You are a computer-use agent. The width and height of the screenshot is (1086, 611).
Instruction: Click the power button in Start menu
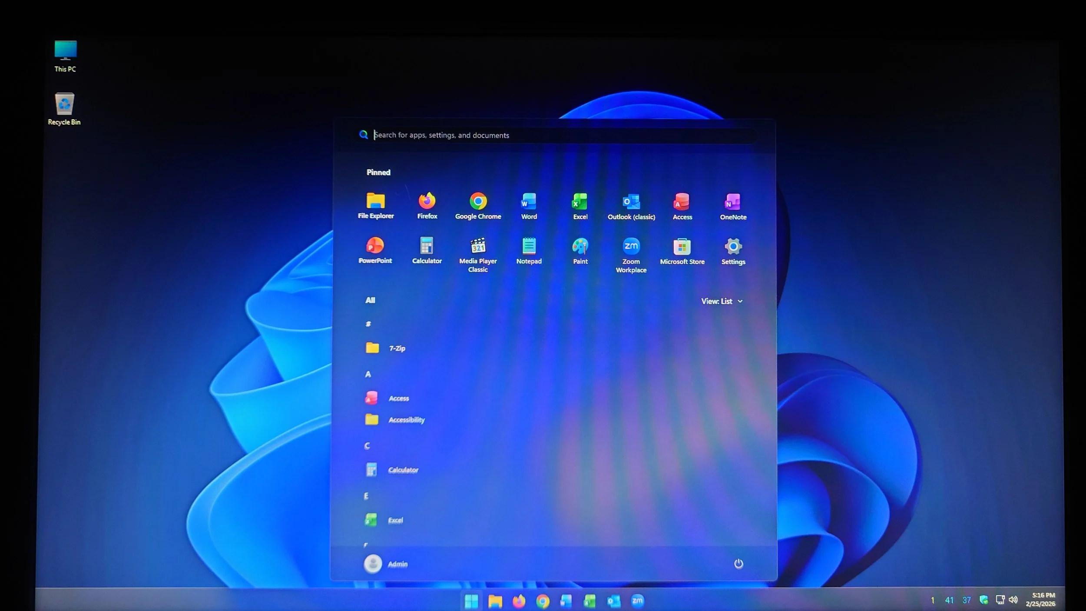738,564
